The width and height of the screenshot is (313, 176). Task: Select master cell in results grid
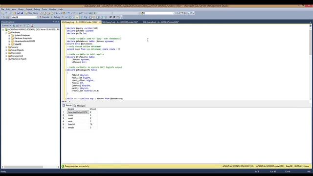(x=78, y=115)
